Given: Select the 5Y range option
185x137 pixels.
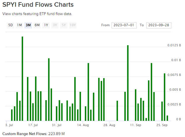Looking at the screenshot, I should (x=63, y=25).
